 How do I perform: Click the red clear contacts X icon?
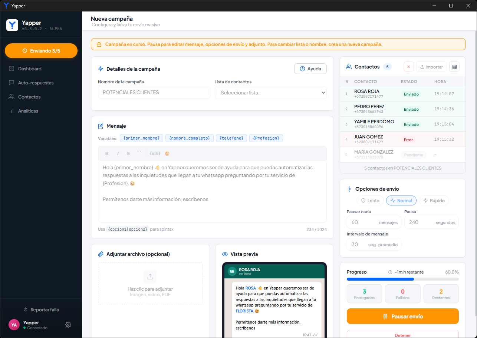(x=408, y=67)
